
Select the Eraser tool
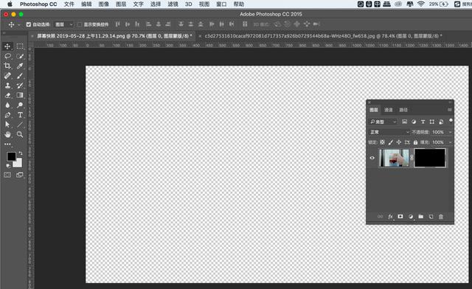pos(7,95)
